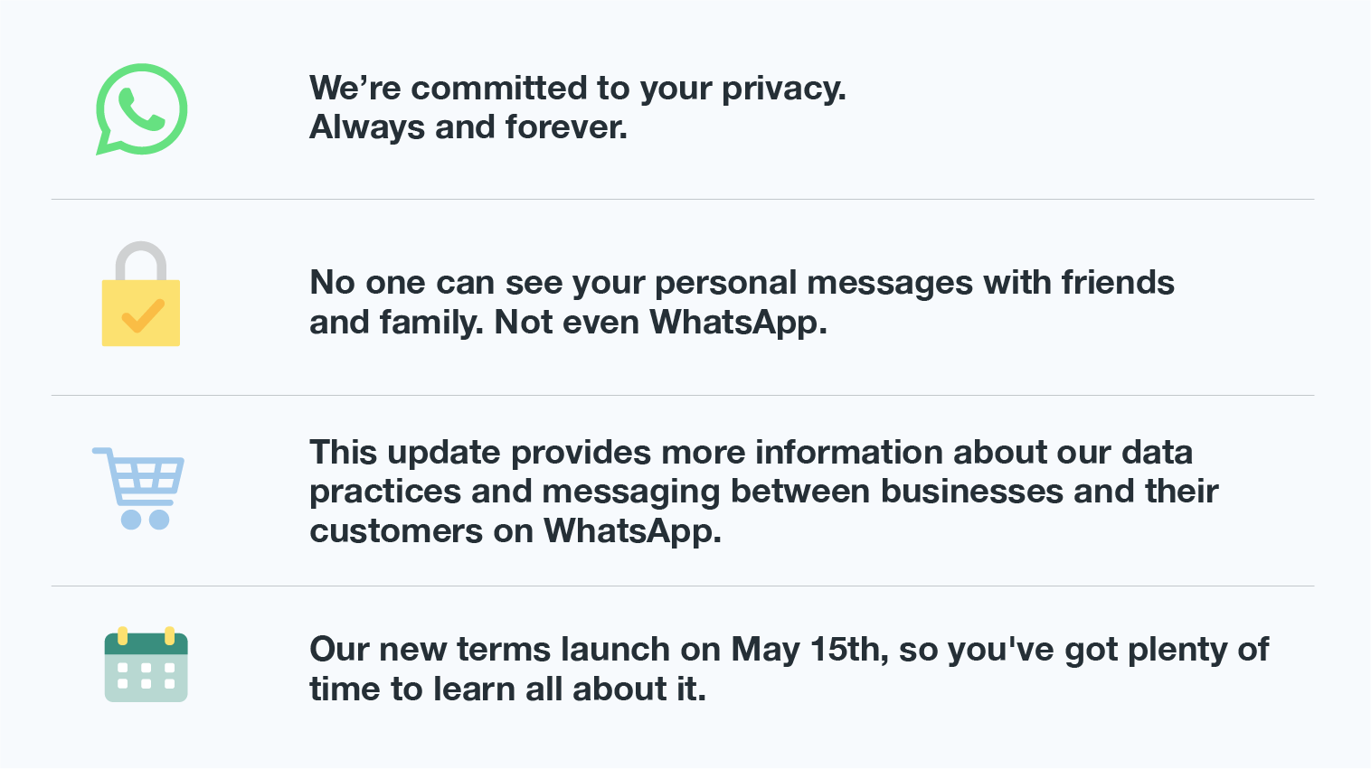Click the orange checkmark on the padlock

click(x=143, y=315)
